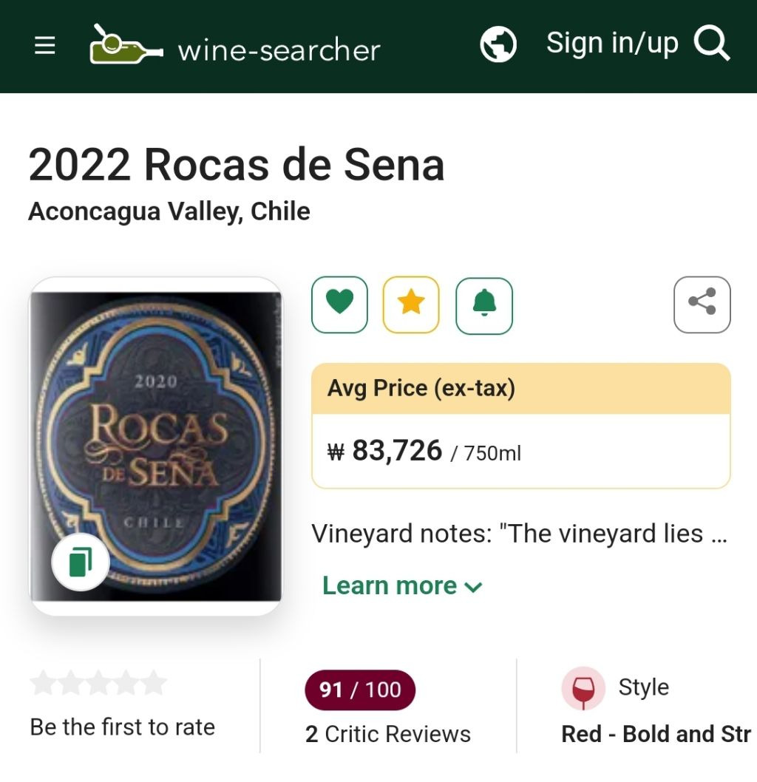This screenshot has height=782, width=757.
Task: Open the globe region selector
Action: click(x=498, y=44)
